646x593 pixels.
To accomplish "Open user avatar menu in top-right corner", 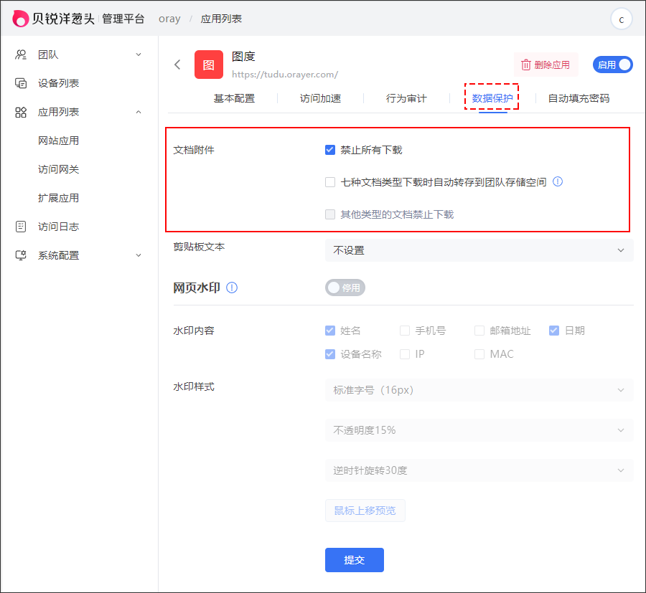I will coord(621,19).
